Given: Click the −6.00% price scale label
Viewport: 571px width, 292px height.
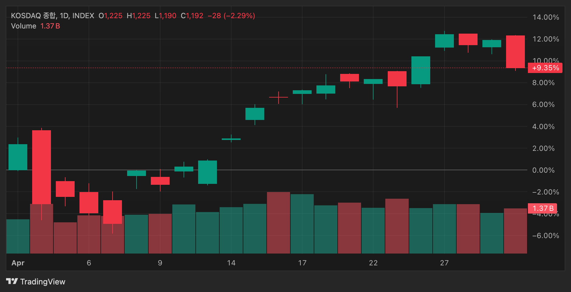Looking at the screenshot, I should pos(546,236).
